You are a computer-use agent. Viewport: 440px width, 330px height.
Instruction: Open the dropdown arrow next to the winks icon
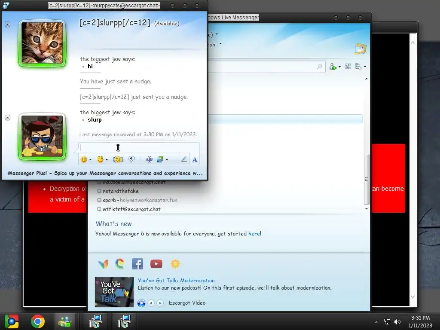[107, 160]
